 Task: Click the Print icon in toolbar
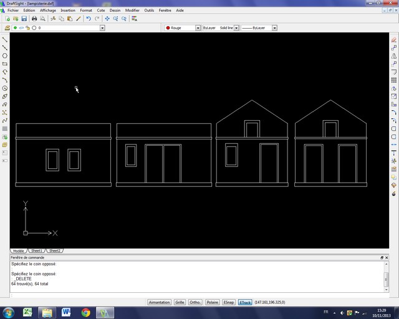point(34,19)
